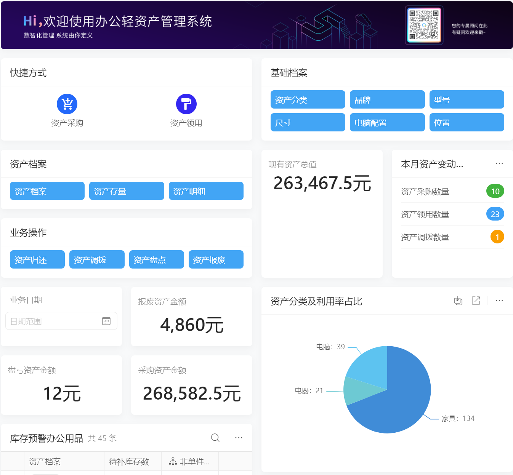Open 资产明细 in 资产档案 section

(206, 191)
